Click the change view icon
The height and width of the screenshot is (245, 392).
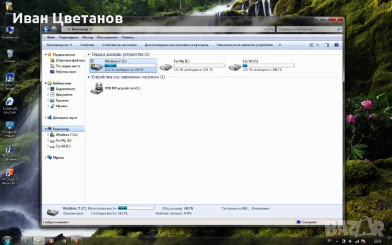[312, 45]
